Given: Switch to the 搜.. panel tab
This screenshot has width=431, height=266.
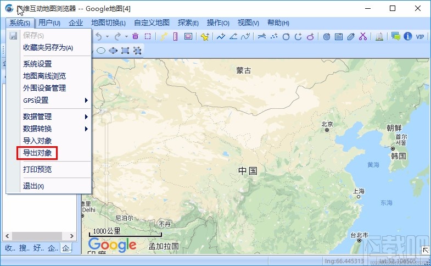Looking at the screenshot, I should (24, 248).
